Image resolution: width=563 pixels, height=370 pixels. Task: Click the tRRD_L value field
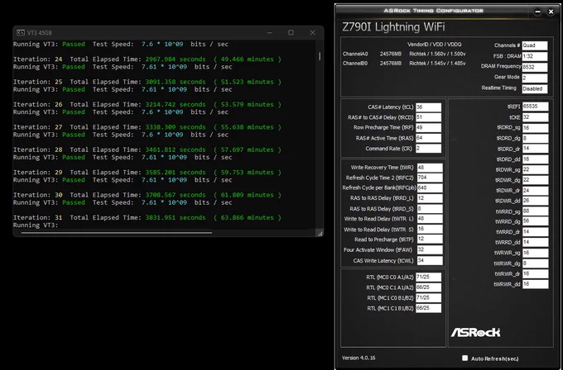(430, 198)
